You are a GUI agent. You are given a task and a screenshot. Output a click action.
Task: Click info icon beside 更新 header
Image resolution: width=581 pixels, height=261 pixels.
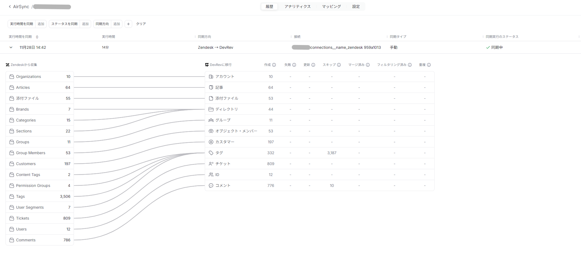(313, 65)
